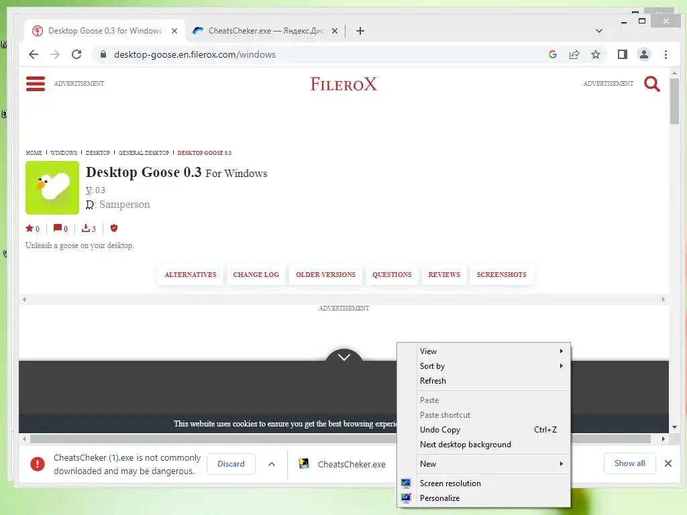
Task: Open the Change Log section
Action: [256, 274]
